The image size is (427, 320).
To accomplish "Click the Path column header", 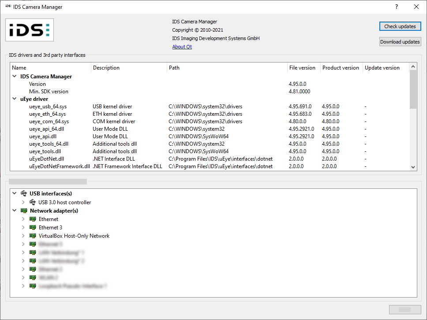I will 227,68.
